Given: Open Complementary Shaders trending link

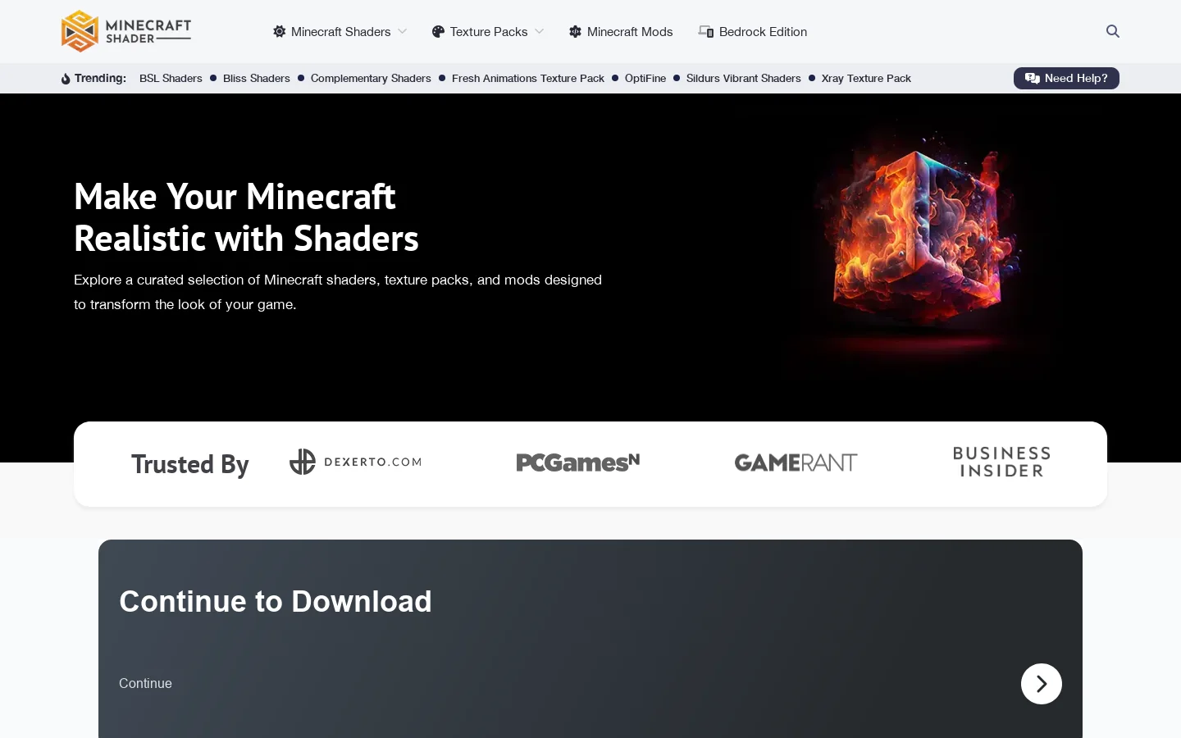Looking at the screenshot, I should click(x=371, y=78).
